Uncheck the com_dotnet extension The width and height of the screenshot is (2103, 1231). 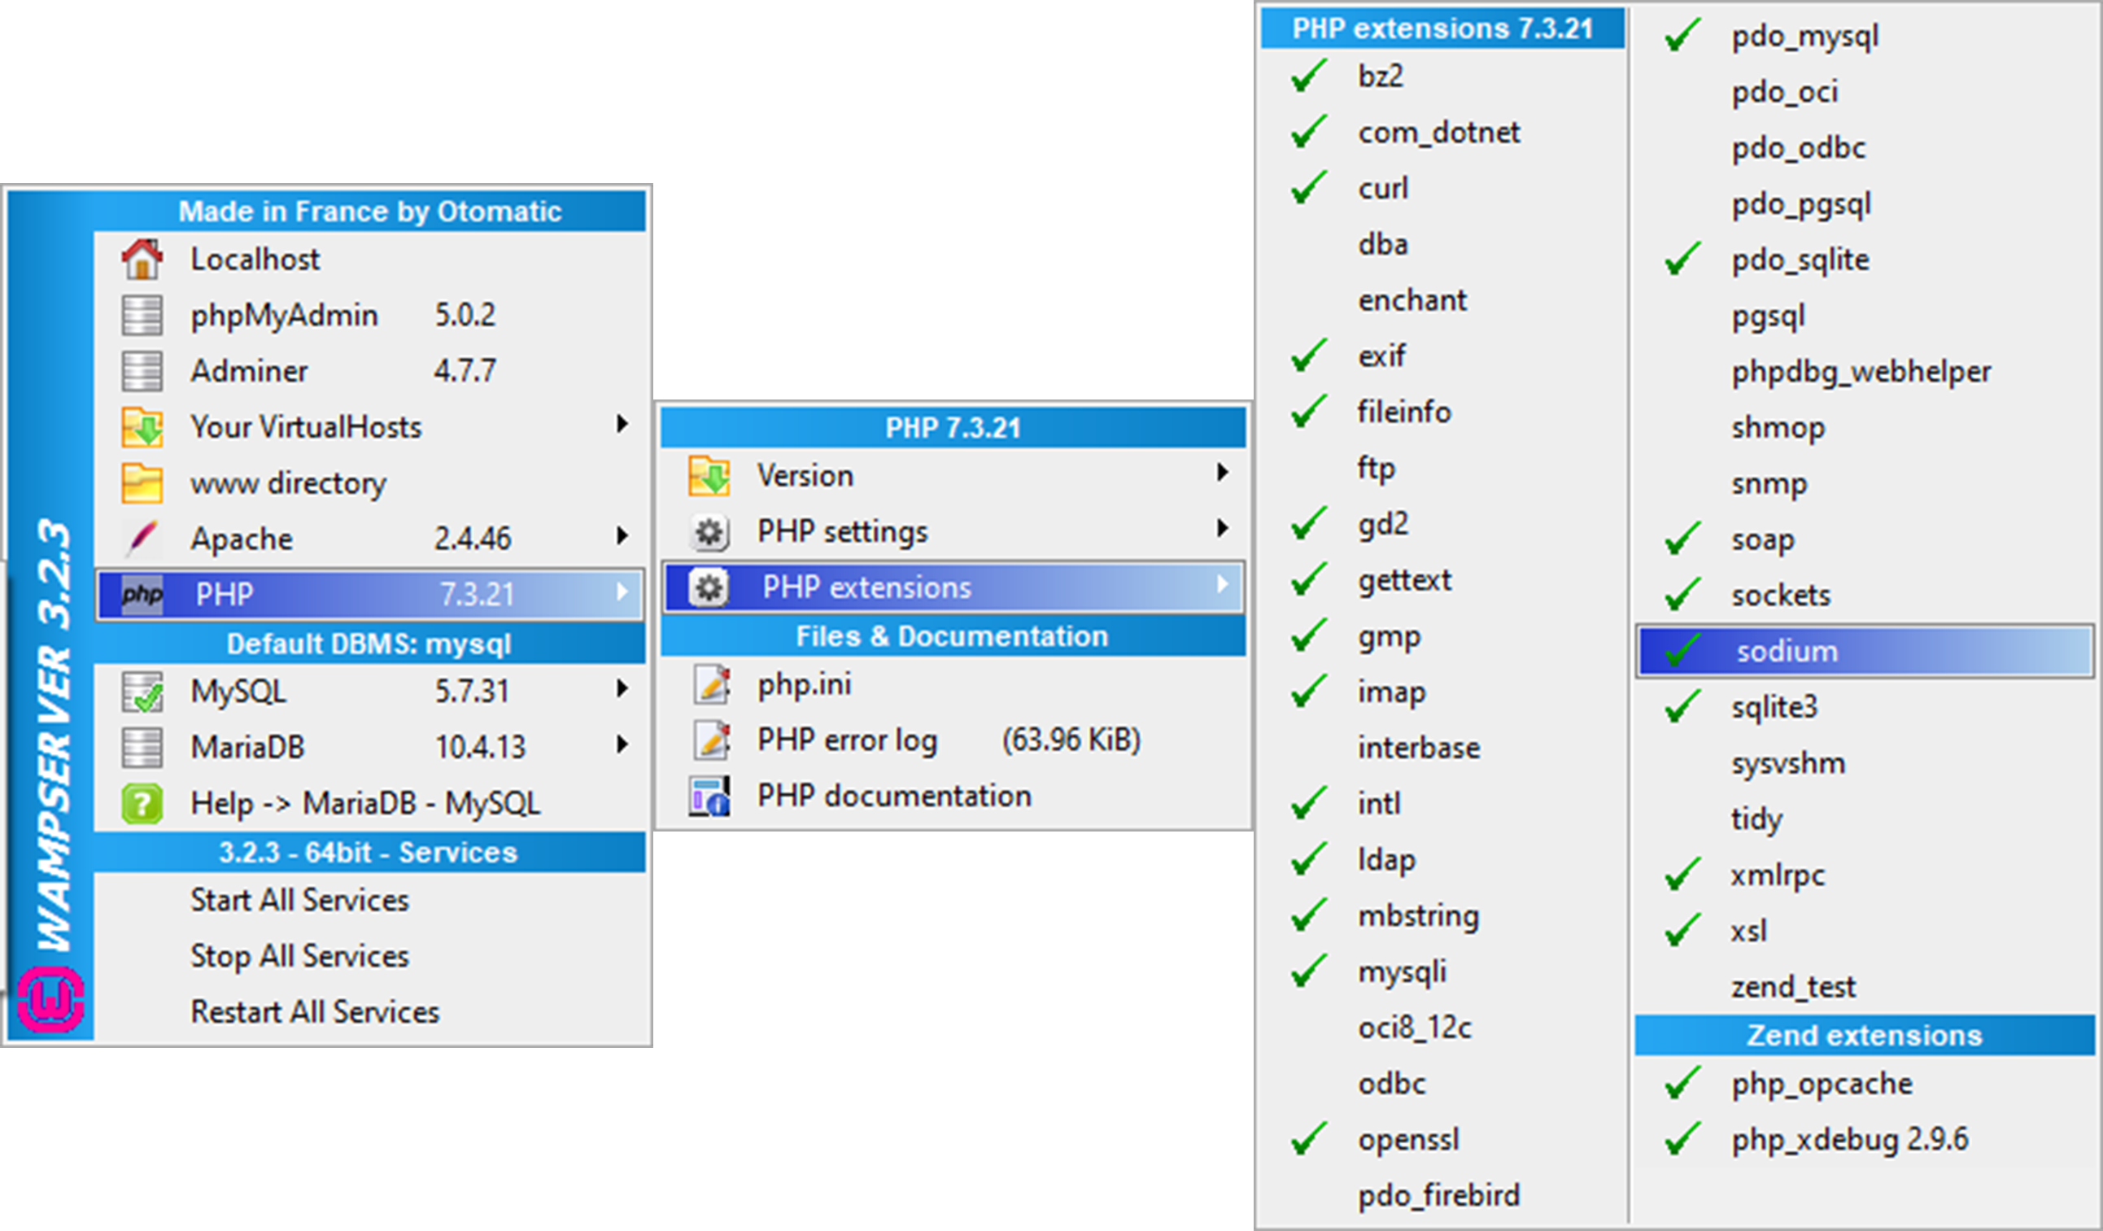[1444, 132]
